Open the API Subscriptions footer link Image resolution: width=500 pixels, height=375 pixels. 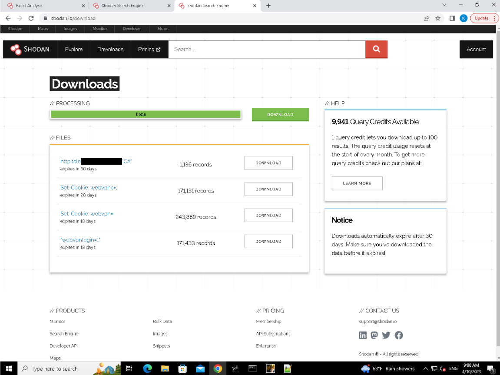(x=273, y=334)
